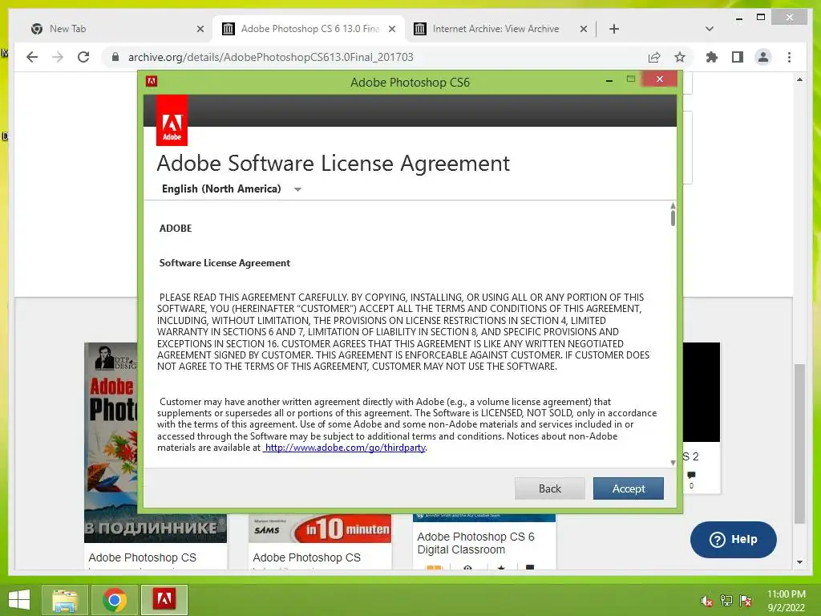
Task: Click Chrome icon in taskbar
Action: (114, 600)
